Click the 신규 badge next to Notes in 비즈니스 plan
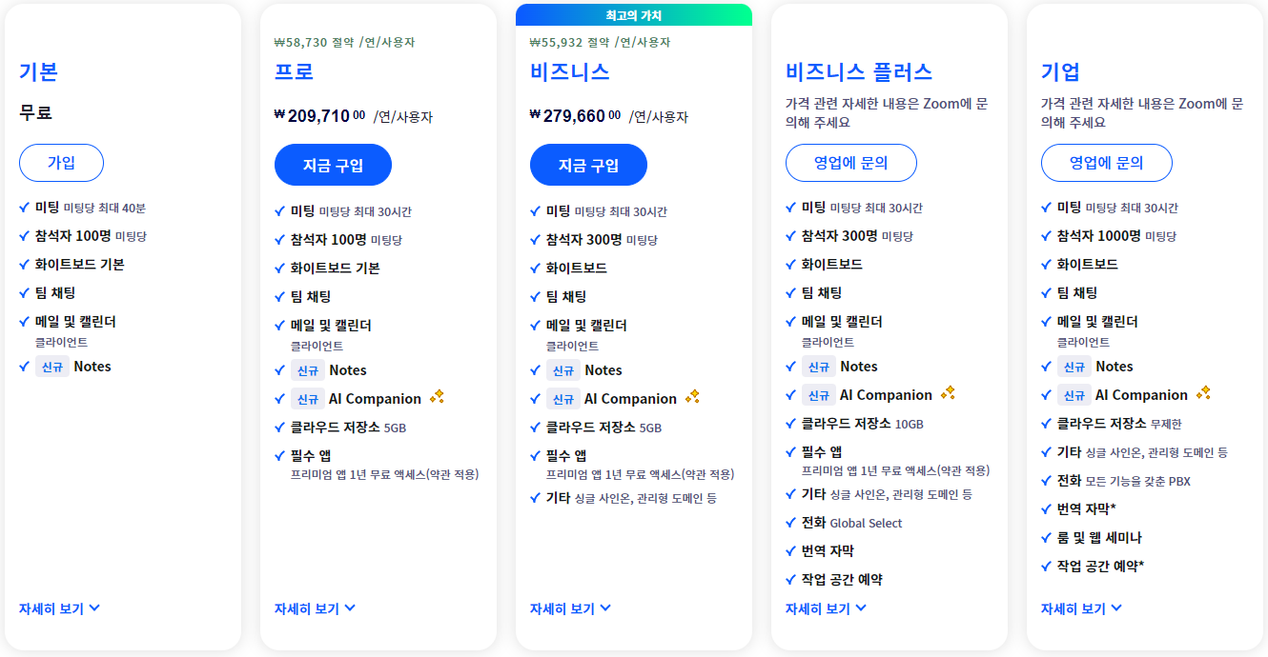This screenshot has width=1268, height=657. click(562, 370)
